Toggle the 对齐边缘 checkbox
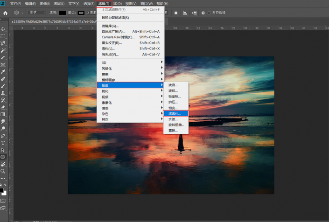Viewport: 329px width, 222px height. click(210, 13)
